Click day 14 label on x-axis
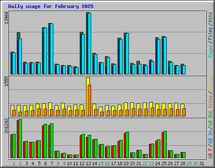Viewport: 215px width, 168px height. (x=94, y=163)
